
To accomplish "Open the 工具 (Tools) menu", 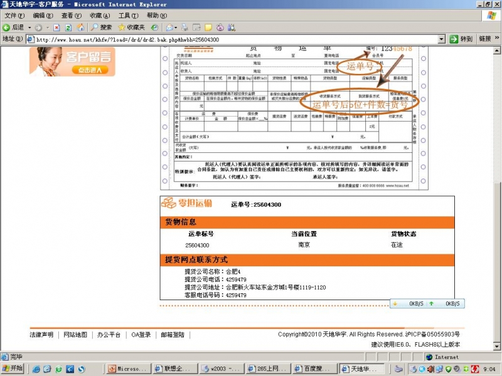I will click(128, 15).
